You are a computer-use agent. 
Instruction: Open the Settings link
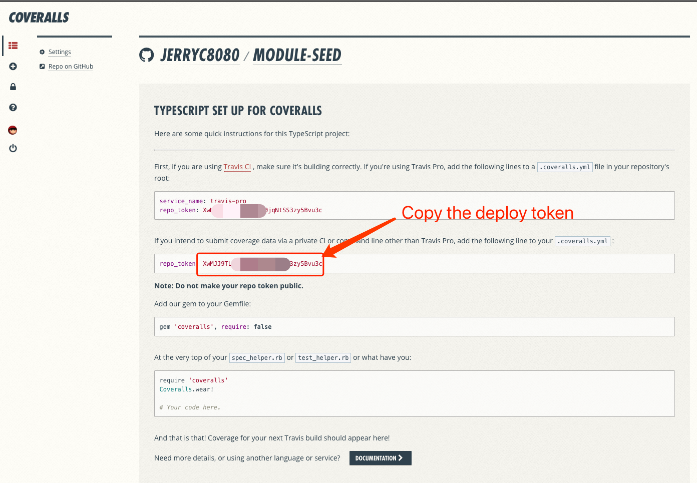[60, 52]
